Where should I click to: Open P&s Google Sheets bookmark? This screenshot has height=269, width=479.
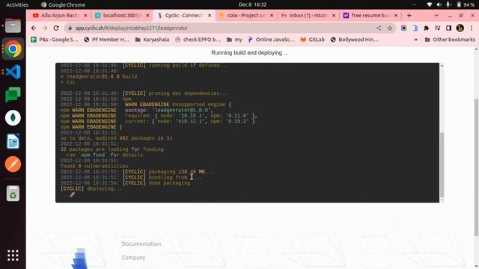[x=55, y=40]
